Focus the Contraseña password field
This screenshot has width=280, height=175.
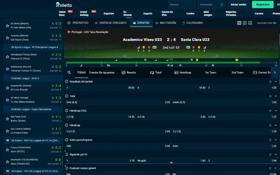(x=211, y=5)
